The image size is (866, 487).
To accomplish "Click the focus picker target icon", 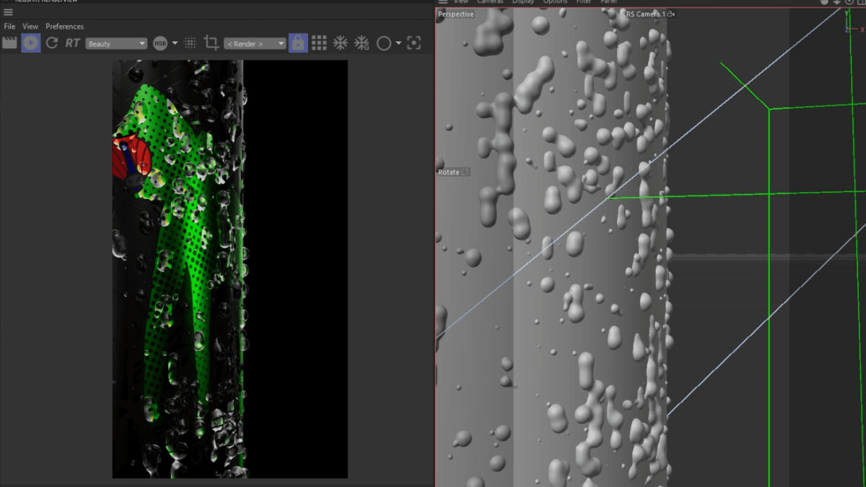I will pyautogui.click(x=414, y=43).
